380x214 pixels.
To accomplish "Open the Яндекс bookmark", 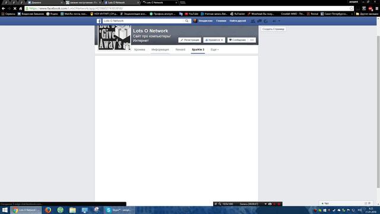I will tap(52, 14).
